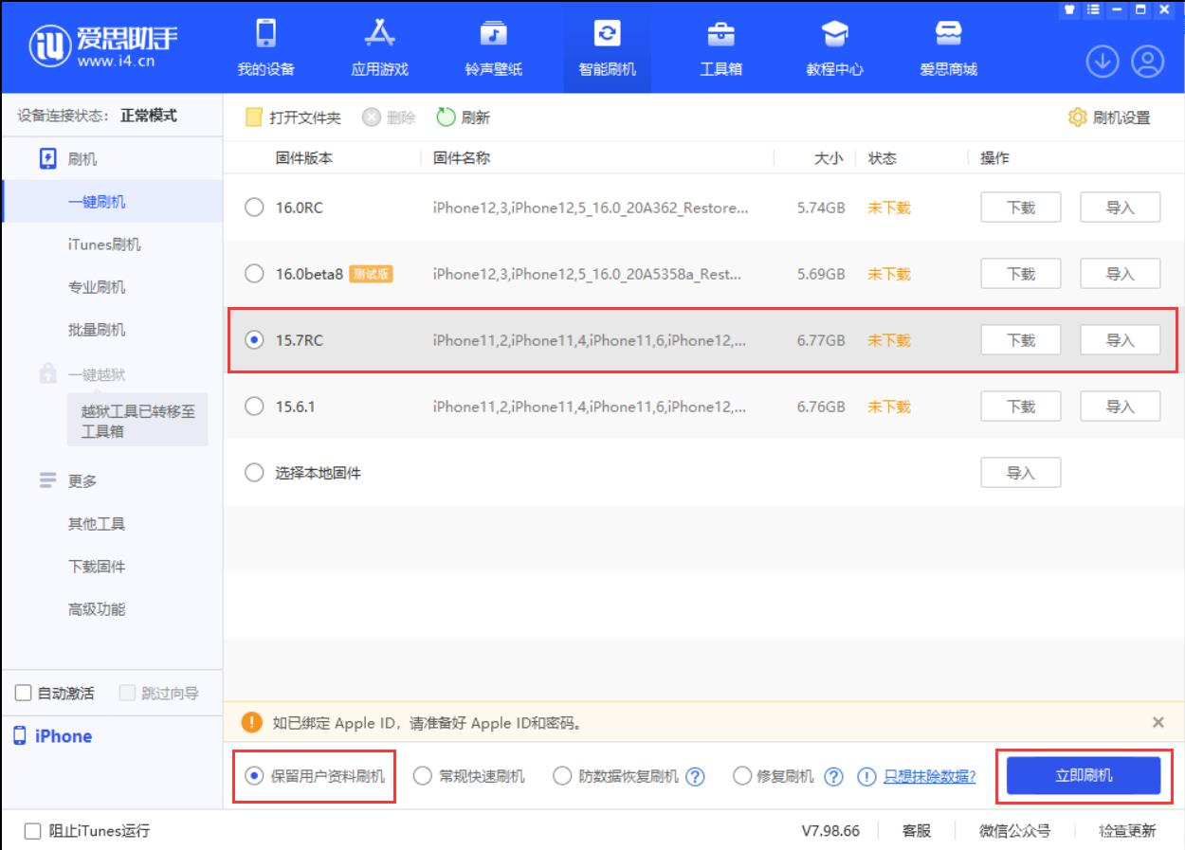The width and height of the screenshot is (1185, 850).
Task: Download the 16.0RC firmware
Action: (1020, 207)
